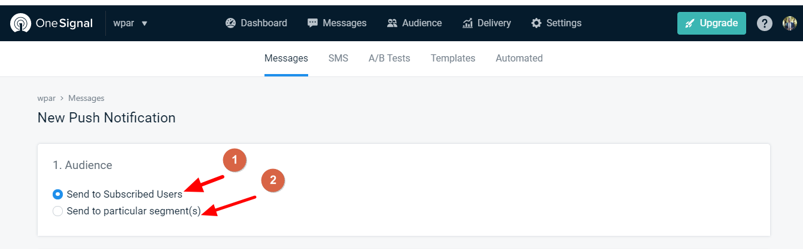Switch to the SMS tab
Viewport: 803px width, 249px height.
click(338, 59)
